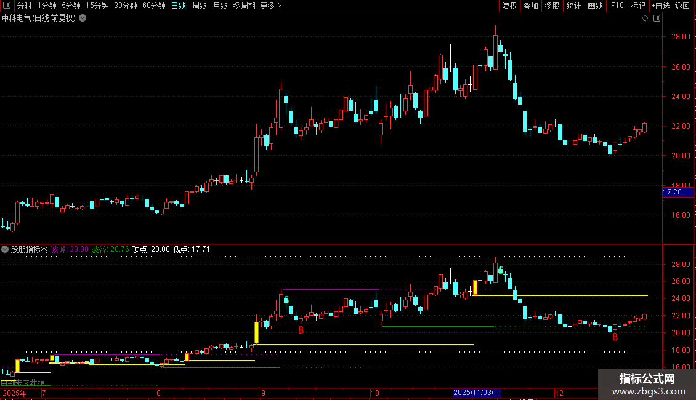Click the 17.20 price label on axis

coord(678,192)
